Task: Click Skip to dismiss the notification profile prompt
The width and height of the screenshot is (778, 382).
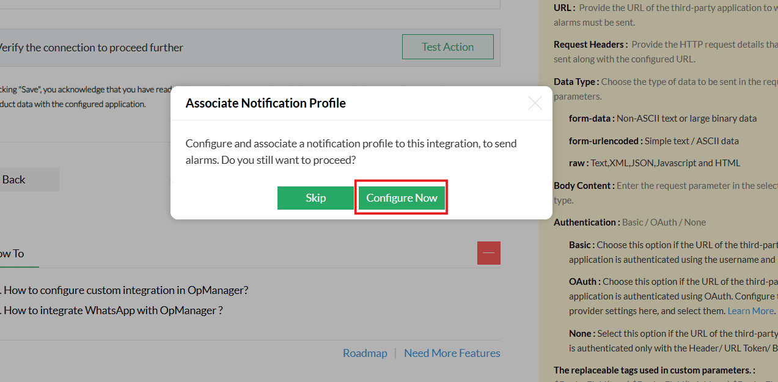Action: [x=315, y=197]
